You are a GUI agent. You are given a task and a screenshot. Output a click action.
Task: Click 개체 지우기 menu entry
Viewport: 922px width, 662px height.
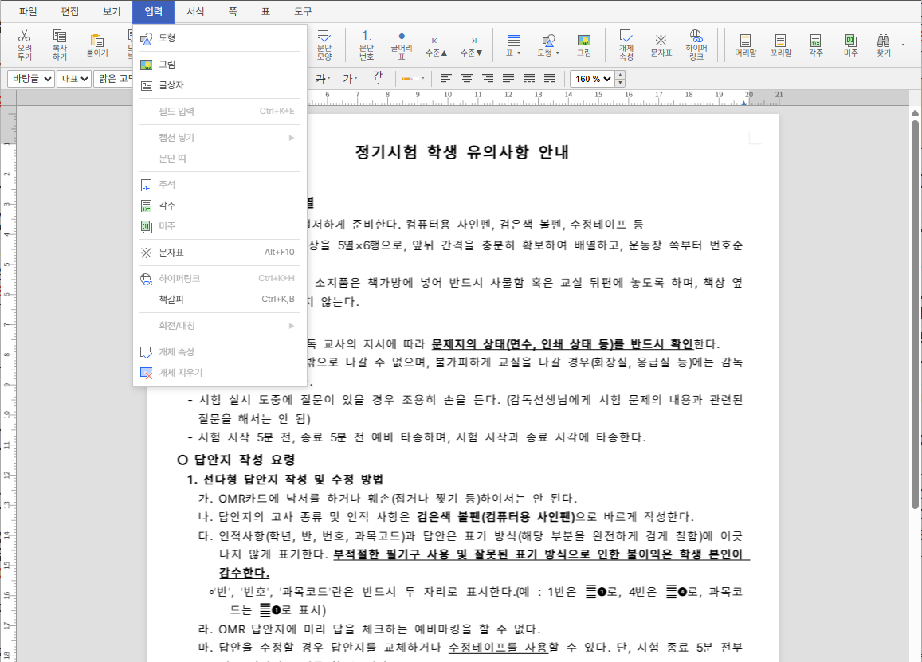[x=219, y=373]
